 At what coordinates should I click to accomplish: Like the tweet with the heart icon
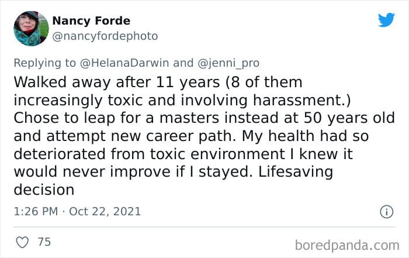pos(22,242)
